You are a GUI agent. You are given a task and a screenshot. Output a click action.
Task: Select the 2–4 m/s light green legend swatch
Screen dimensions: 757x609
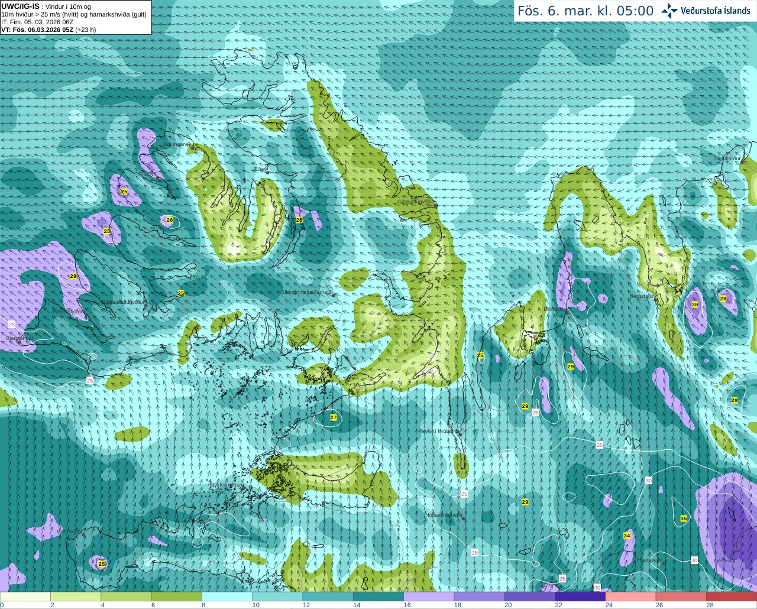tap(76, 597)
